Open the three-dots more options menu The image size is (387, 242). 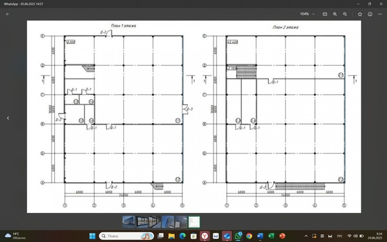tap(380, 14)
